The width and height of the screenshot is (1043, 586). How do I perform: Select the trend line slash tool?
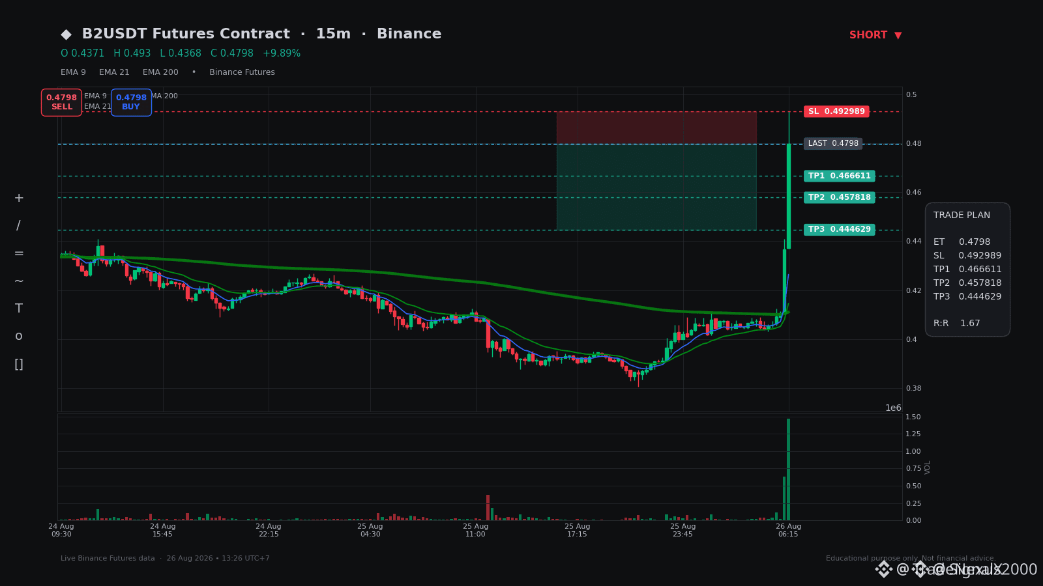click(19, 226)
